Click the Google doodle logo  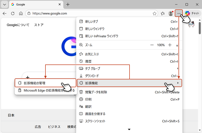click(69, 46)
